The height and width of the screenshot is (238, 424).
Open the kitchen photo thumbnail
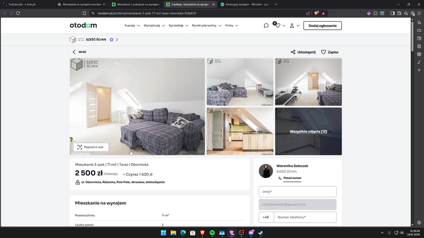click(240, 131)
